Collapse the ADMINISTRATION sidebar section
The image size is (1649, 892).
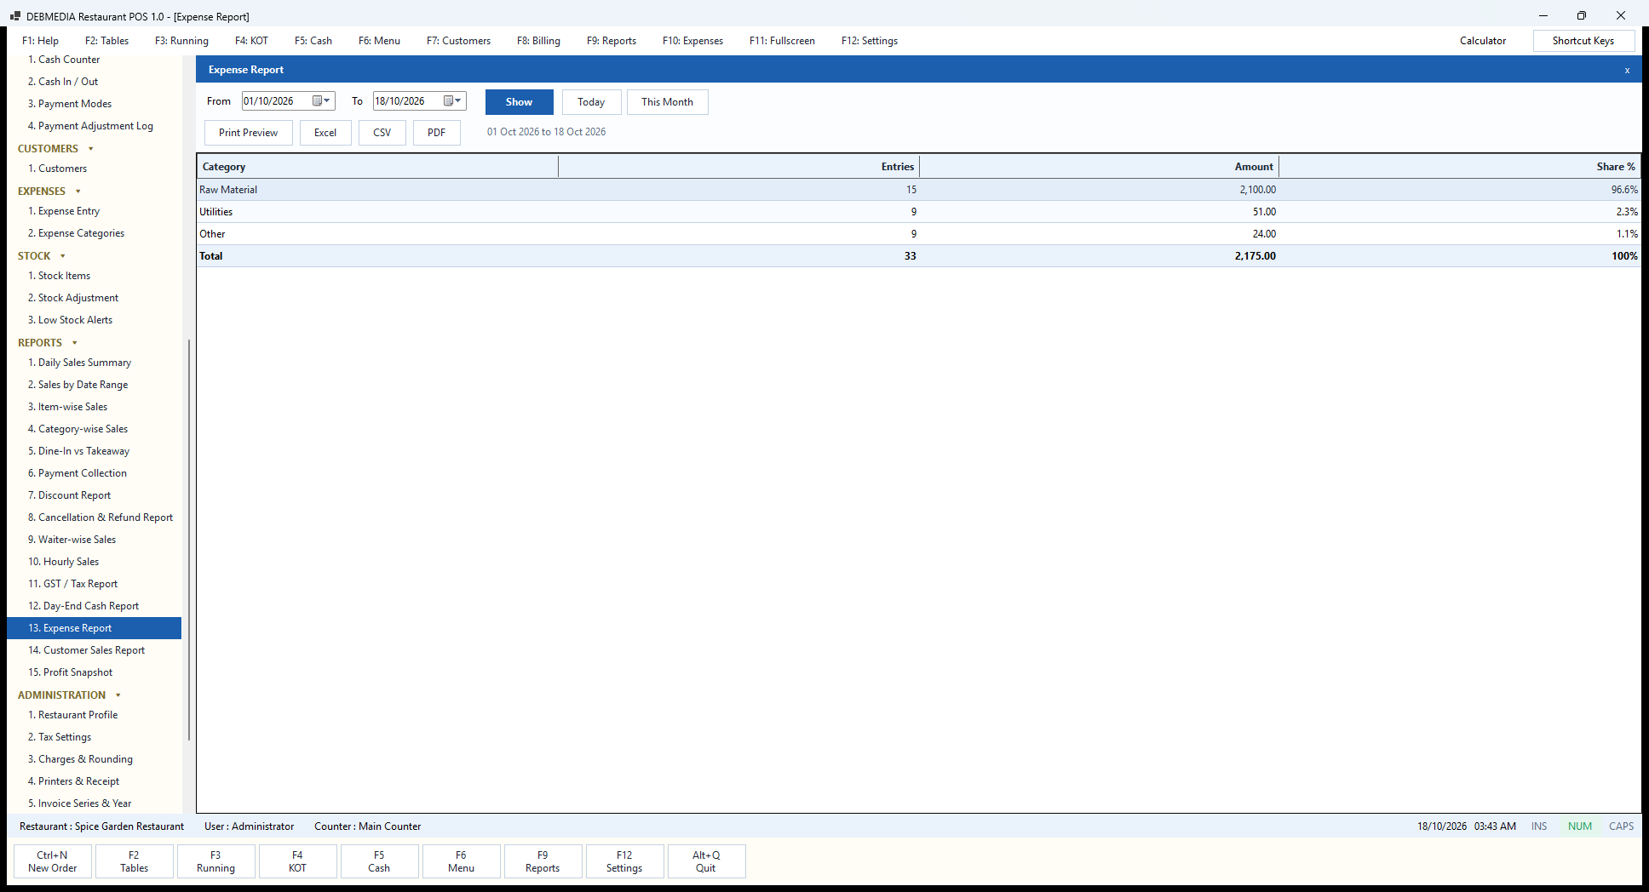tap(118, 695)
